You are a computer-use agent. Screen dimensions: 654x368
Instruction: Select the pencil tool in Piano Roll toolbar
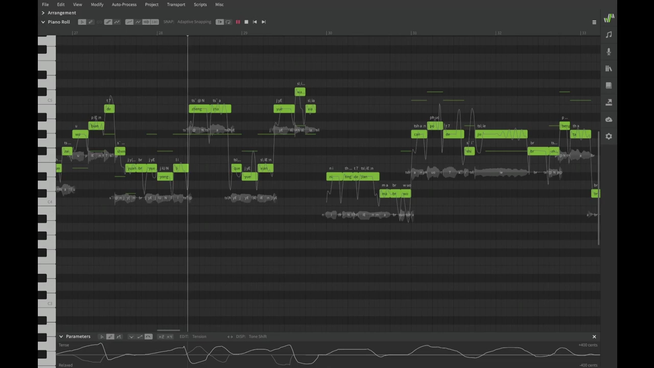tap(90, 22)
